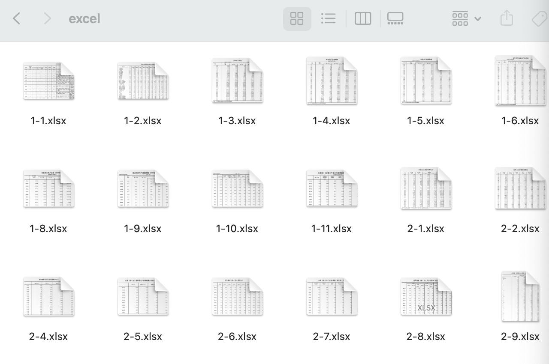Switch to icon grid view
Viewport: 549px width, 364px height.
coord(297,18)
